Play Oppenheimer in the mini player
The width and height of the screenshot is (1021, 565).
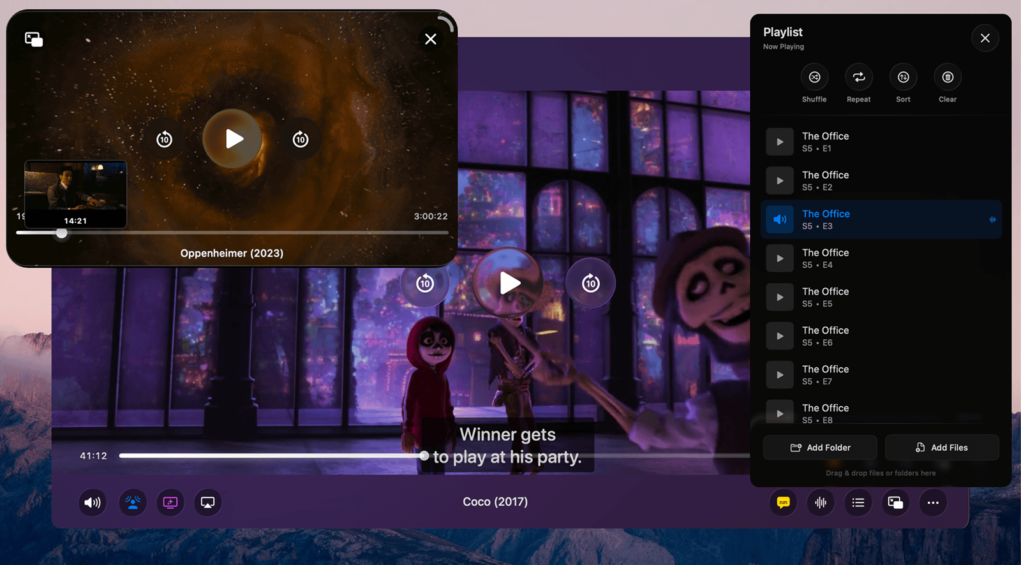233,138
